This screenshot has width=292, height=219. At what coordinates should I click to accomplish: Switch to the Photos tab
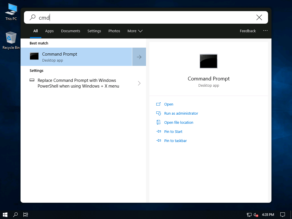pyautogui.click(x=114, y=31)
